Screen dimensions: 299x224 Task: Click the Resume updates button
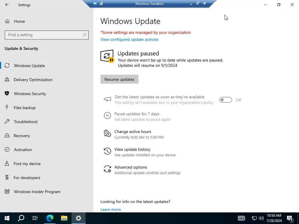coord(119,79)
